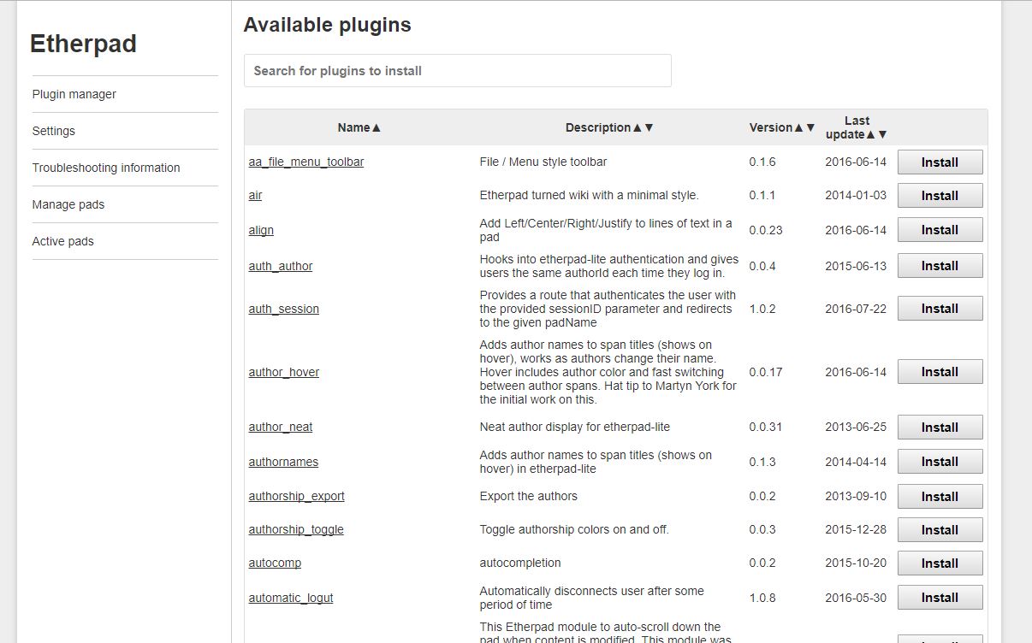The width and height of the screenshot is (1032, 643).
Task: Open the auth_author plugin link
Action: pyautogui.click(x=281, y=266)
